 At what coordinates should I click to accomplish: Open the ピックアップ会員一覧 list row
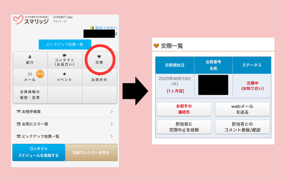click(x=65, y=136)
